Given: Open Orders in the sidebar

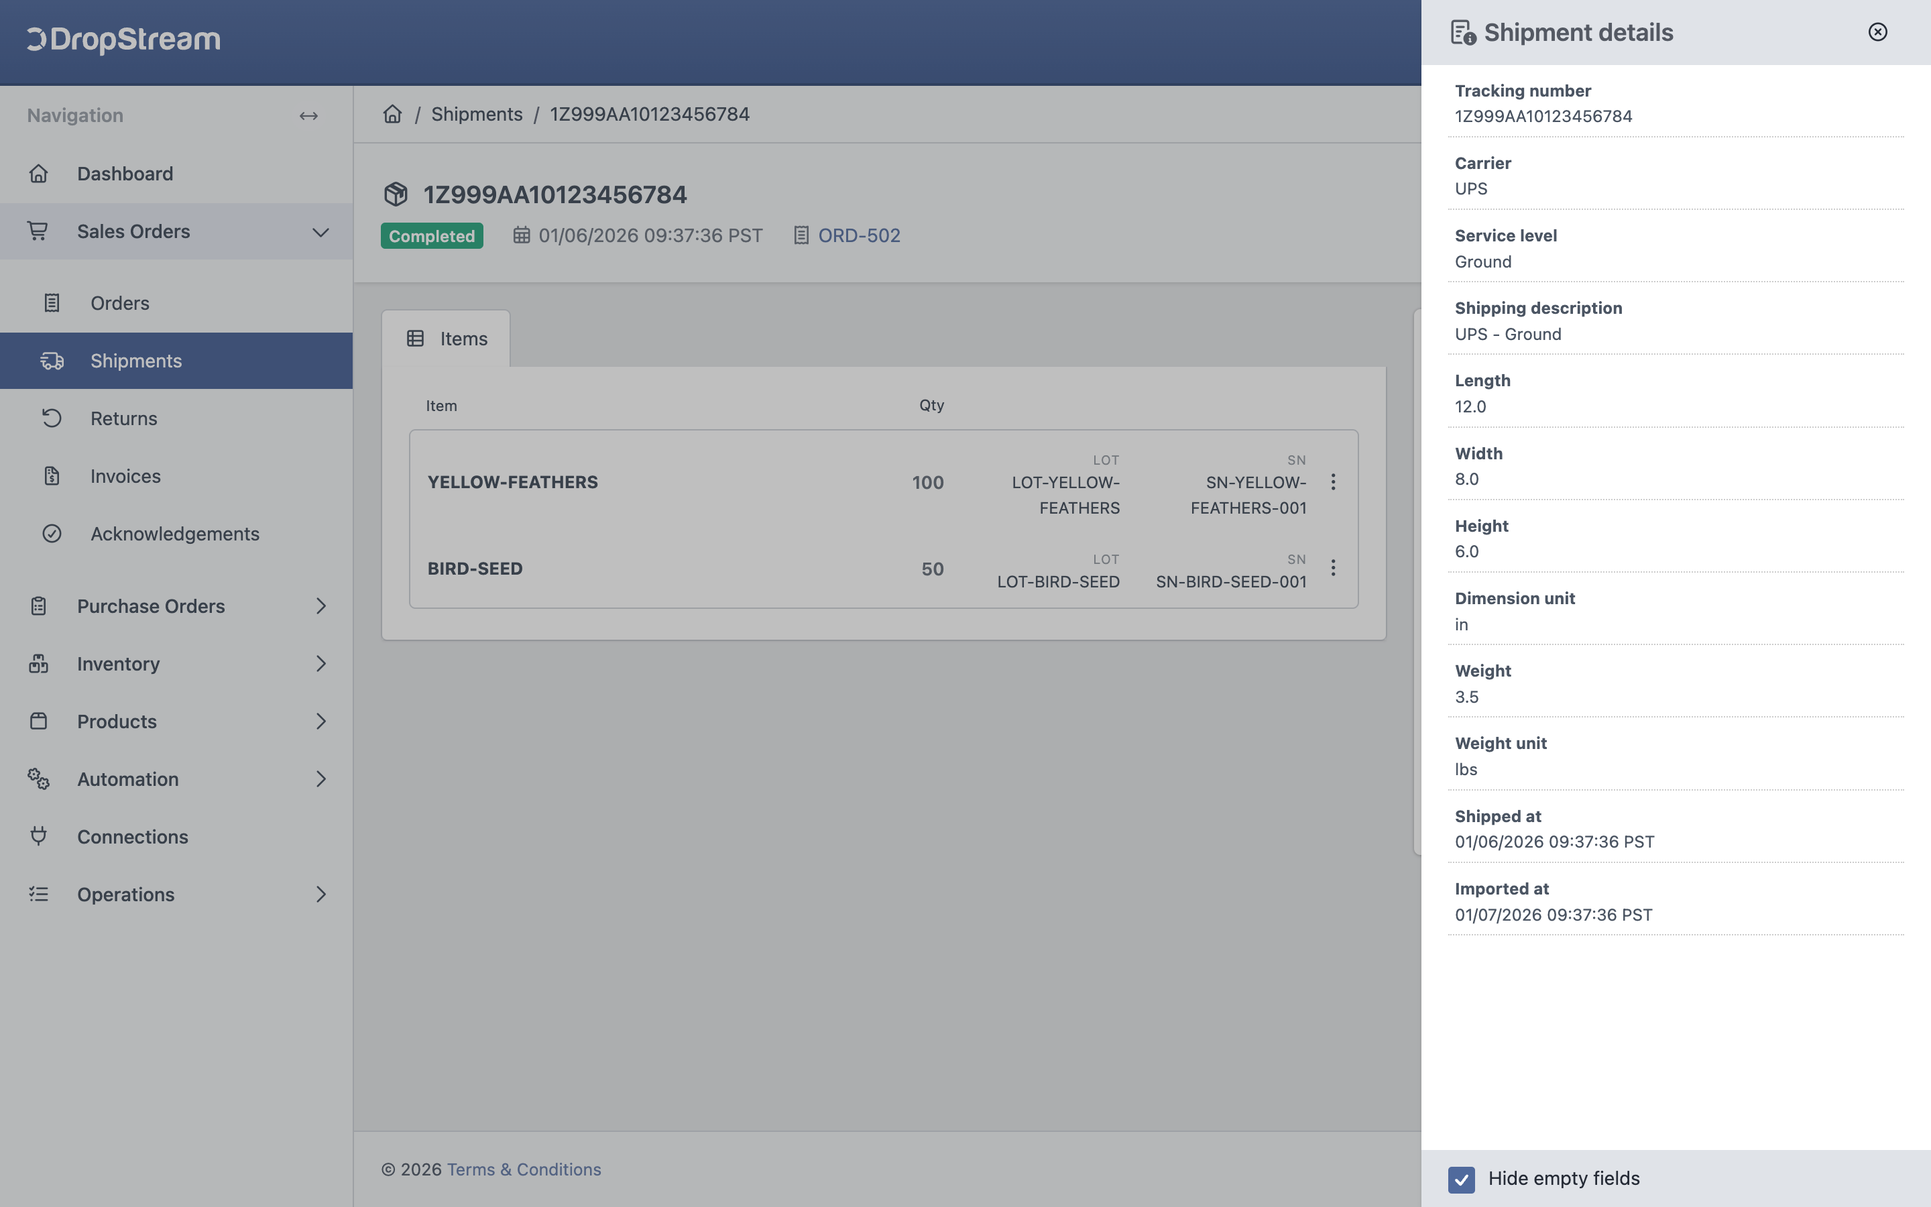Looking at the screenshot, I should [x=176, y=303].
